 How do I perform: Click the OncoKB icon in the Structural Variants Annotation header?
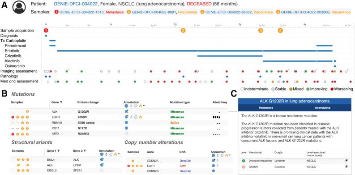102,154
